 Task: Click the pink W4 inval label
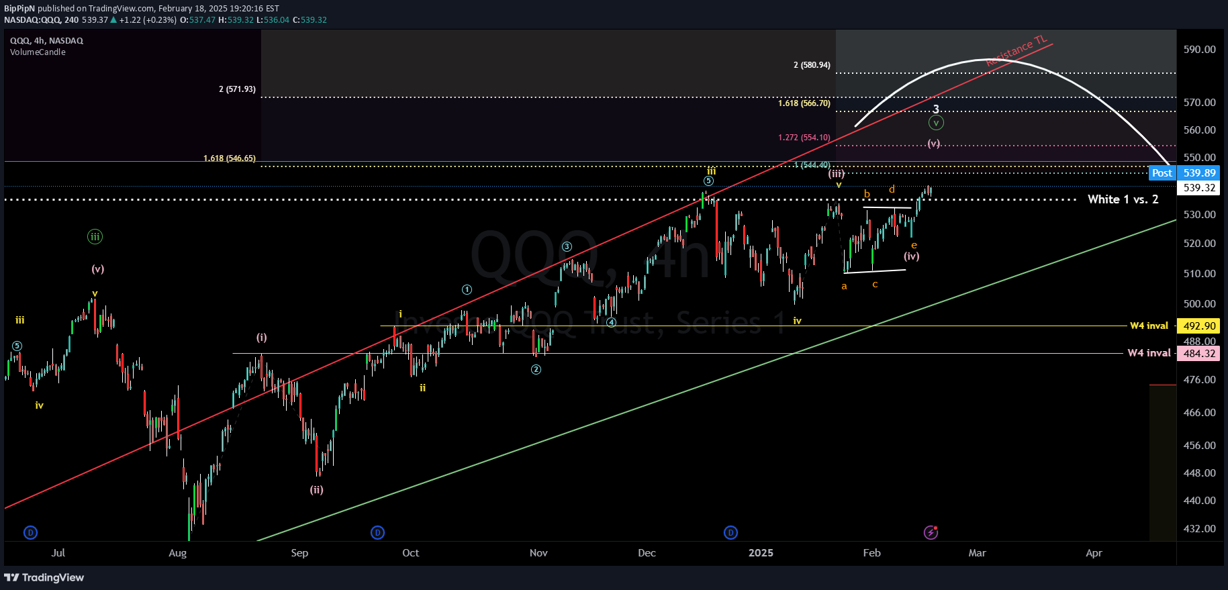click(x=1149, y=353)
